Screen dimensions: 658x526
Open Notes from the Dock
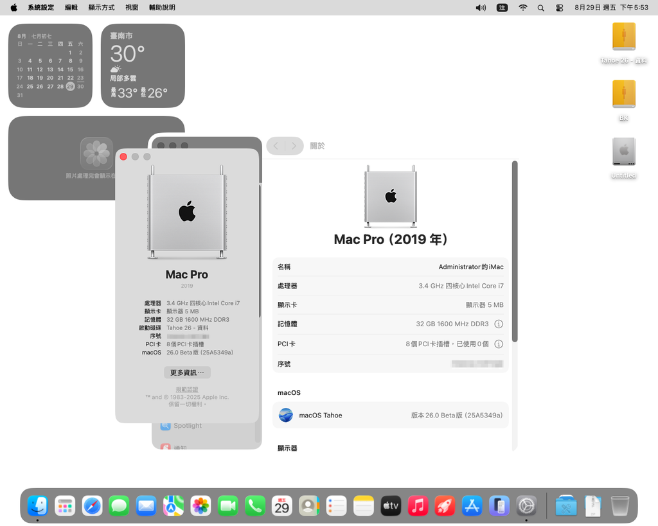[364, 505]
